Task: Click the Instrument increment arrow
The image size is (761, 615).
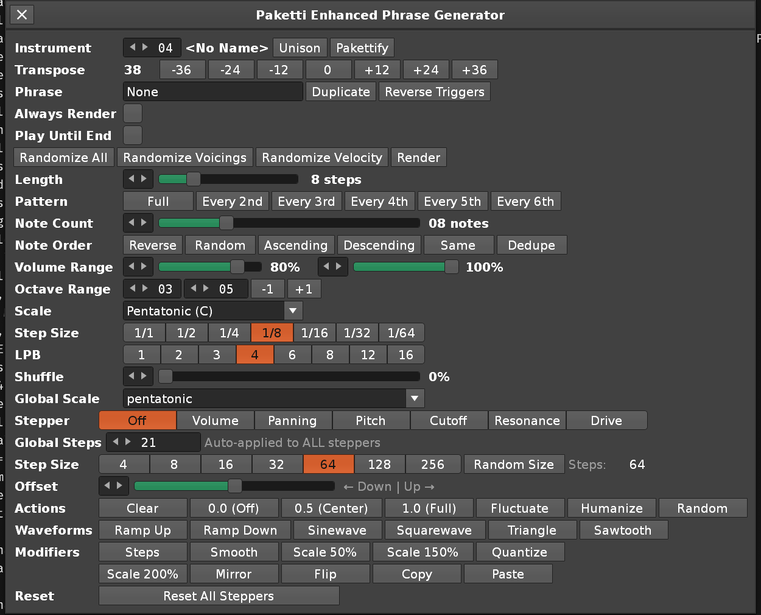Action: coord(145,47)
